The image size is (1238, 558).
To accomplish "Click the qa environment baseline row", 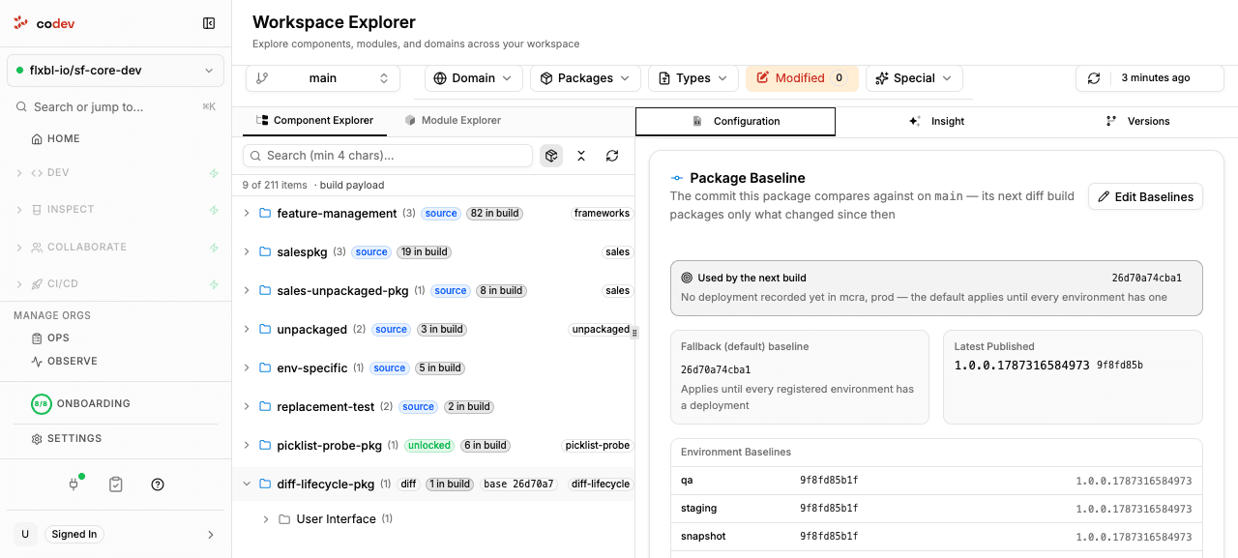I will [x=936, y=481].
